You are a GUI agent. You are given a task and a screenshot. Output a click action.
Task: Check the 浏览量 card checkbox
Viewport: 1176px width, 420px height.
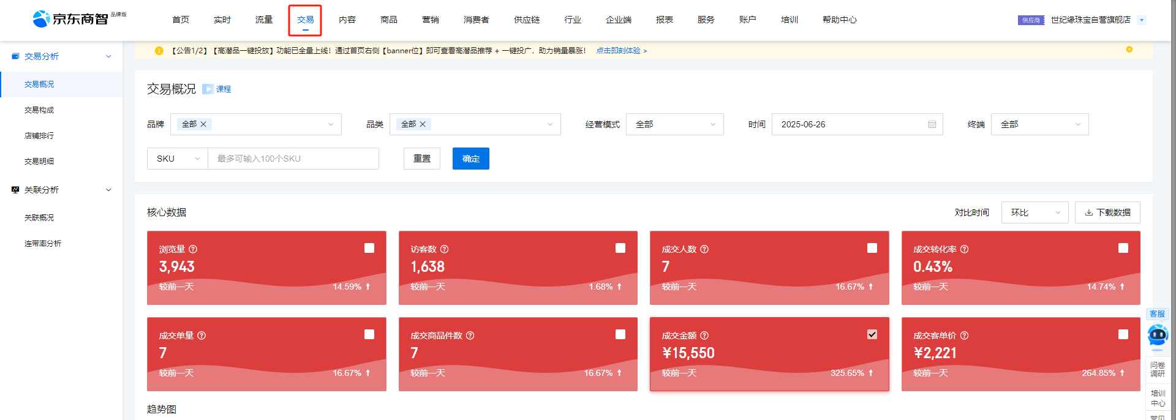[x=369, y=248]
